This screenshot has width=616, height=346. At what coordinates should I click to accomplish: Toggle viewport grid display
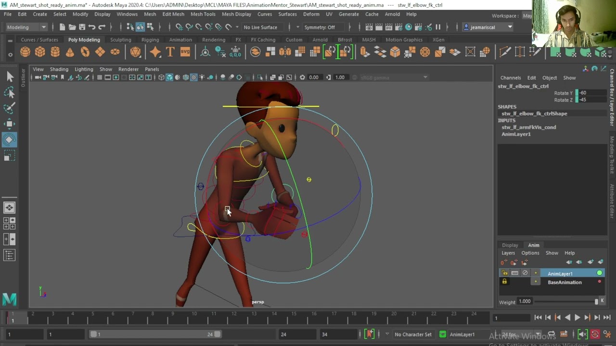pos(100,77)
